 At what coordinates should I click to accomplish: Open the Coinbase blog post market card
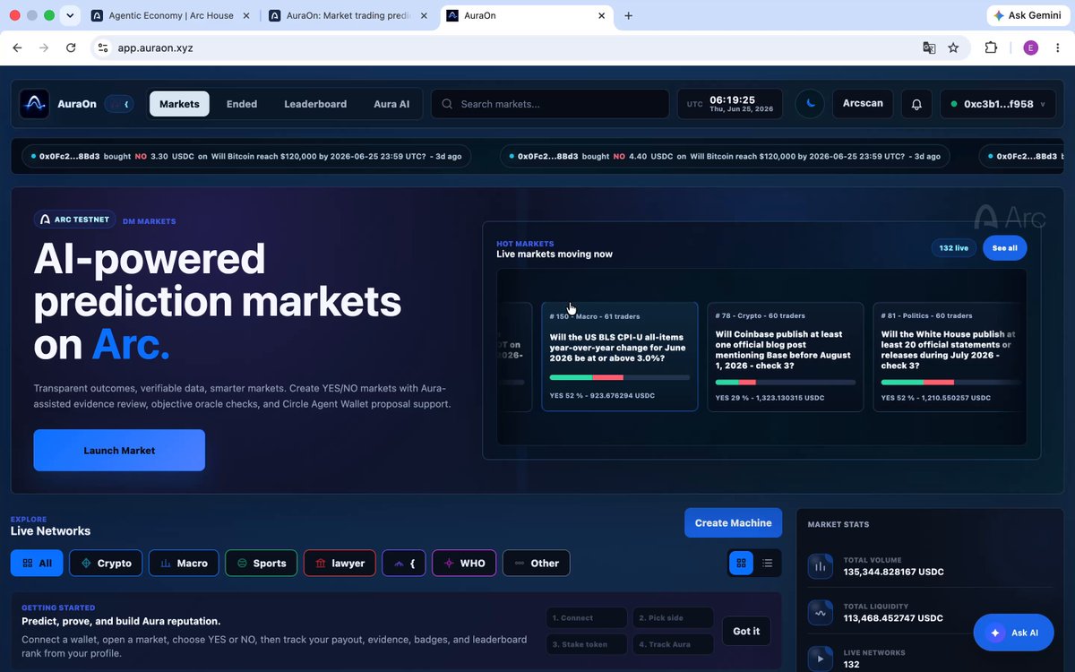[786, 357]
